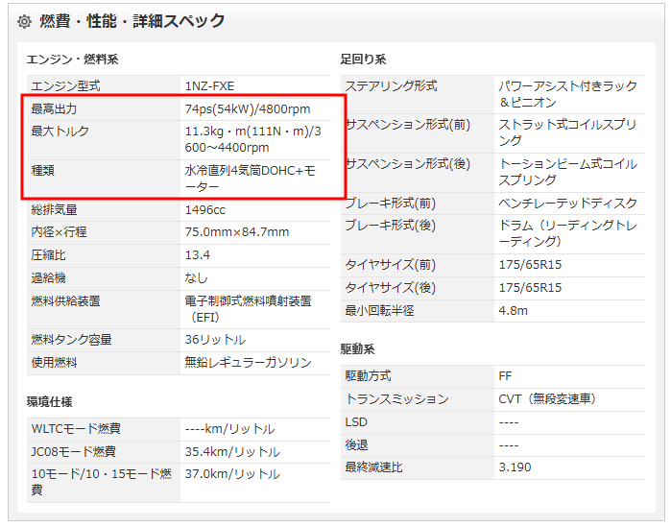
Task: Select the ベンチレーテッドディスク front brake value
Action: pyautogui.click(x=567, y=204)
